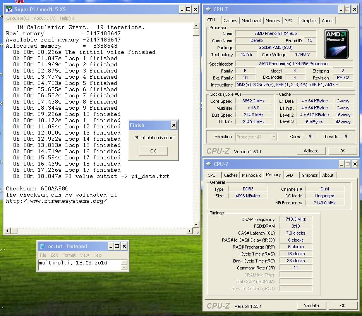Close the Finish dialog
The image size is (362, 316).
[x=173, y=125]
